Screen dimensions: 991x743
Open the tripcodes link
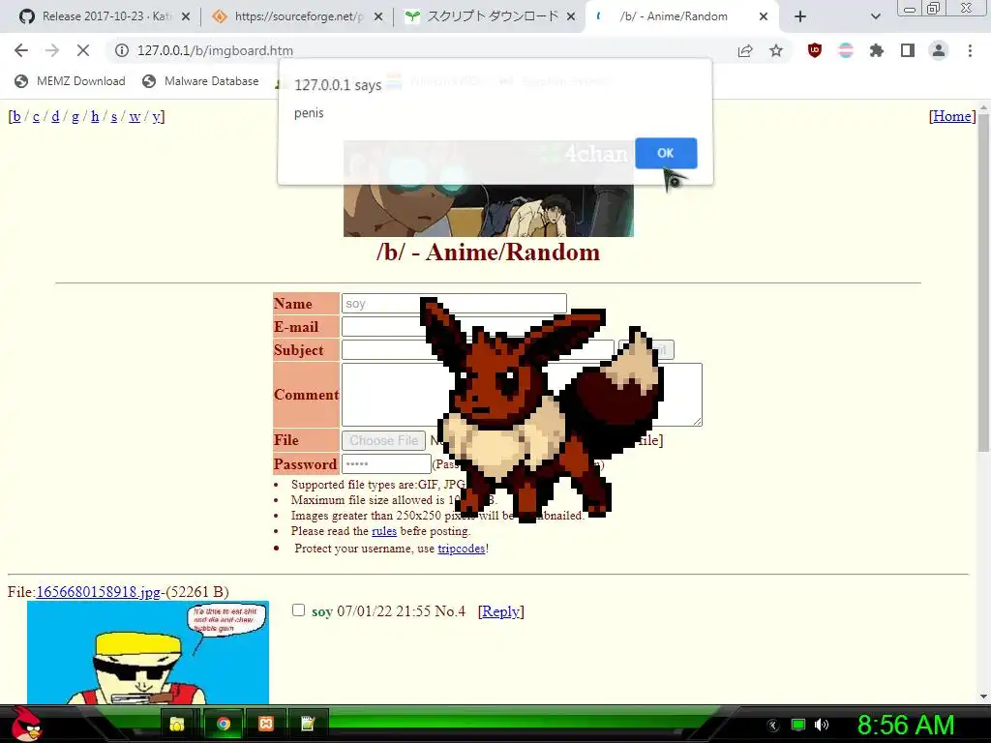pyautogui.click(x=462, y=549)
